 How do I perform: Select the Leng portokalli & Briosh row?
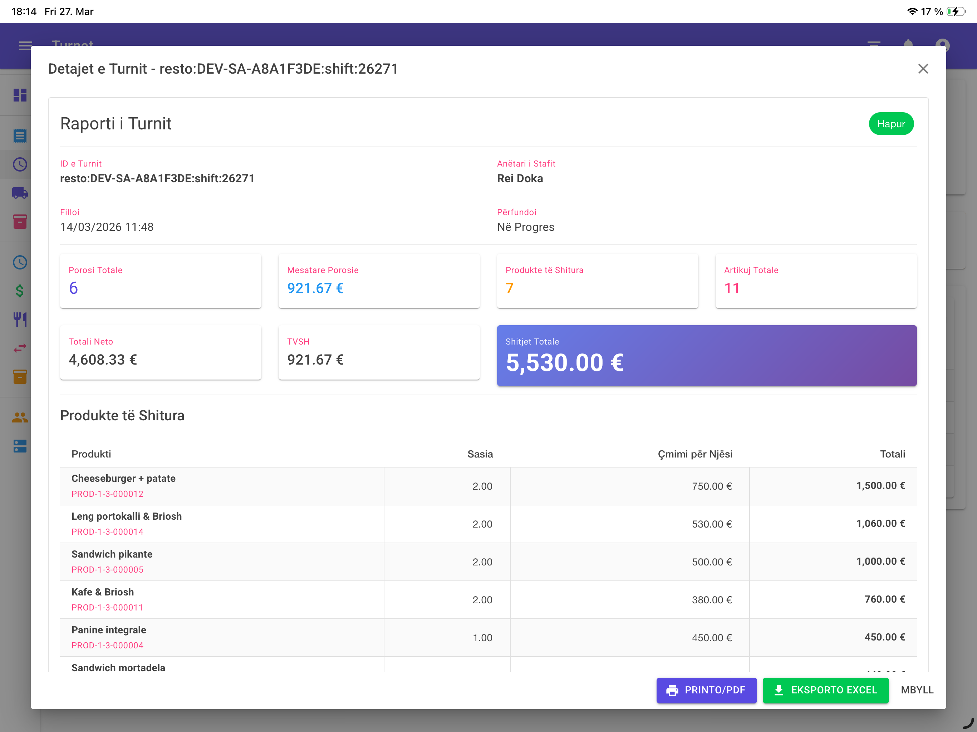click(x=488, y=524)
